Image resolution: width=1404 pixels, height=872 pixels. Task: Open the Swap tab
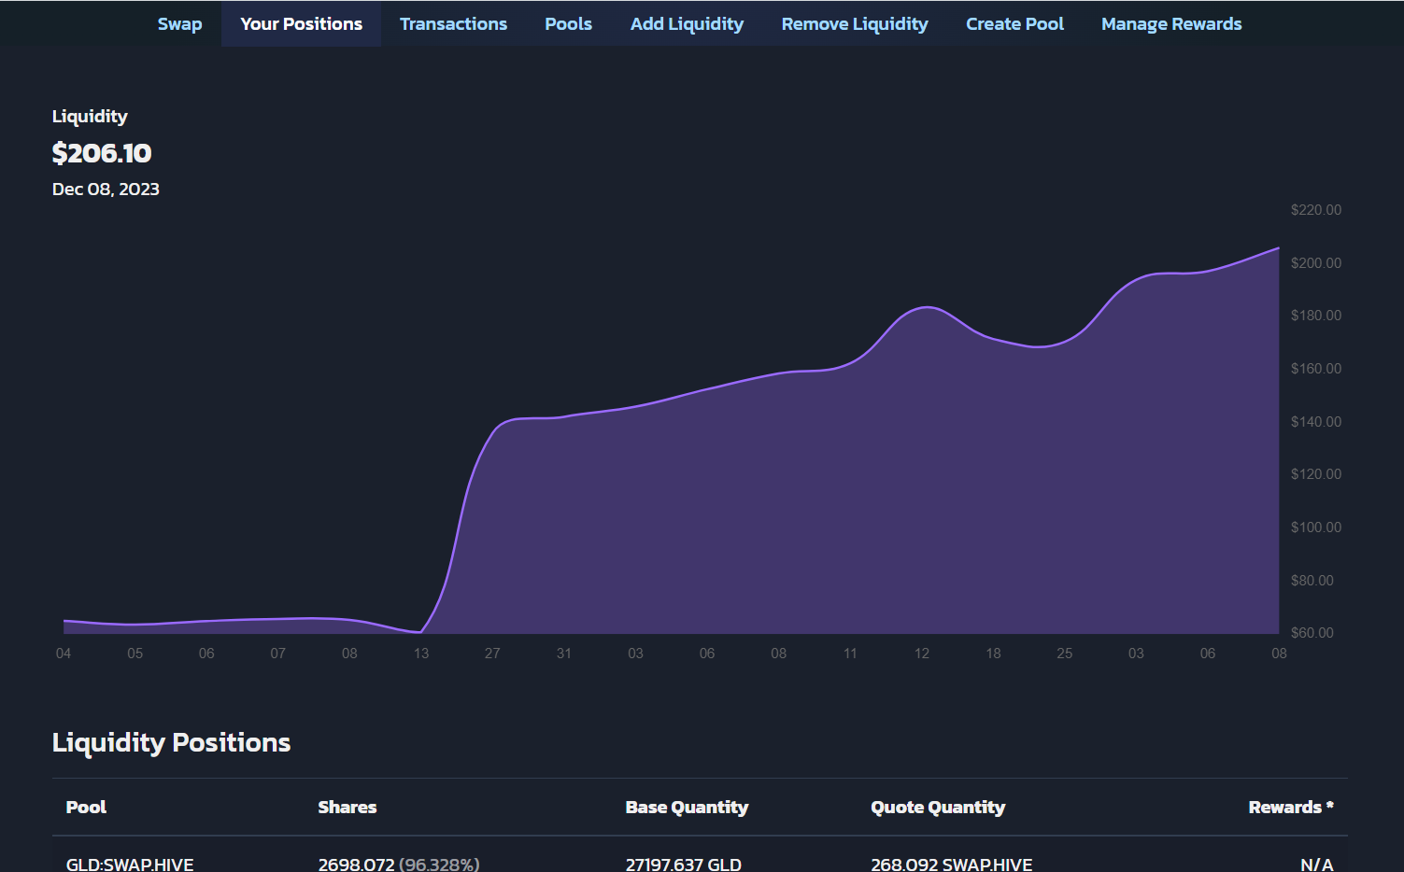pyautogui.click(x=179, y=24)
